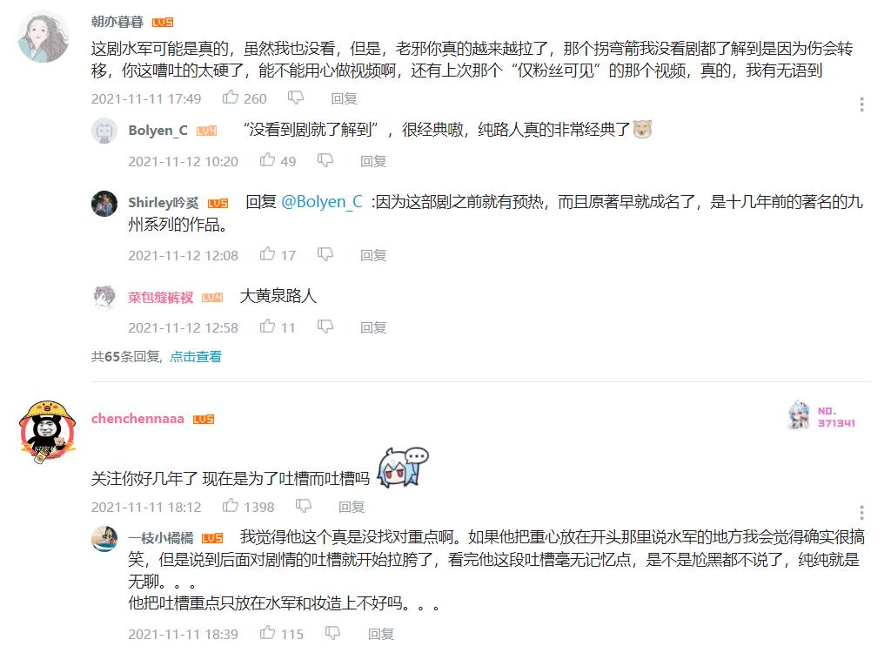The height and width of the screenshot is (653, 891).
Task: Open the more options menu for chenchennaaa's comment
Action: (861, 513)
